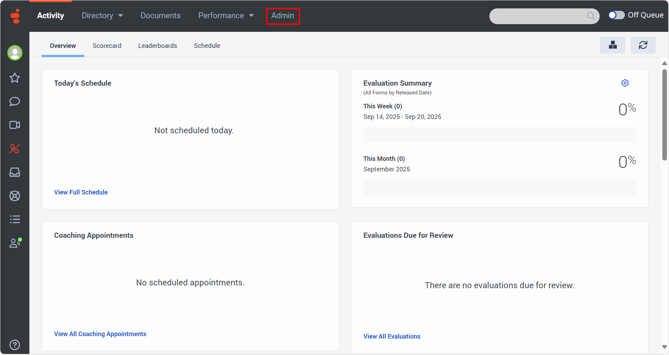Click the "September 2025" text
669x355 pixels.
click(386, 169)
